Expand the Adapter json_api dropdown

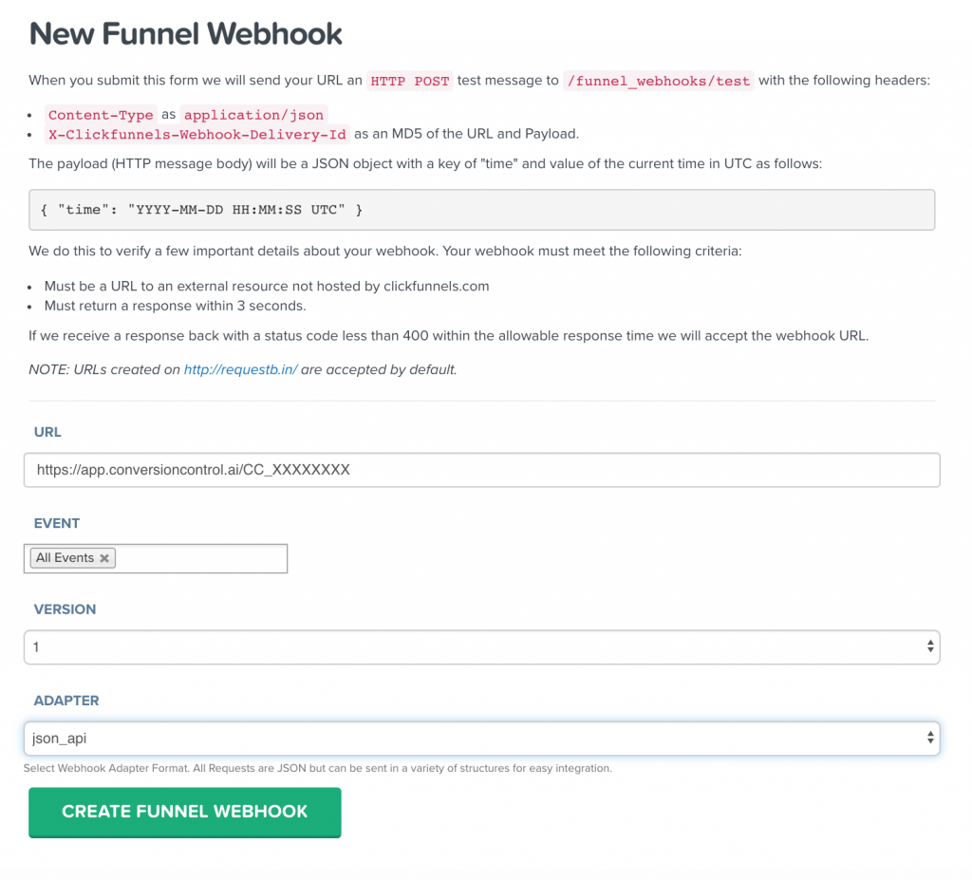pos(481,739)
